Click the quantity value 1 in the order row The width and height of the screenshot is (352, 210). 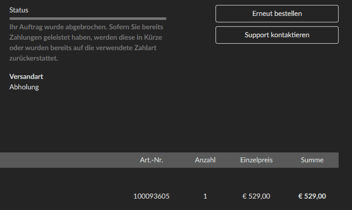205,196
